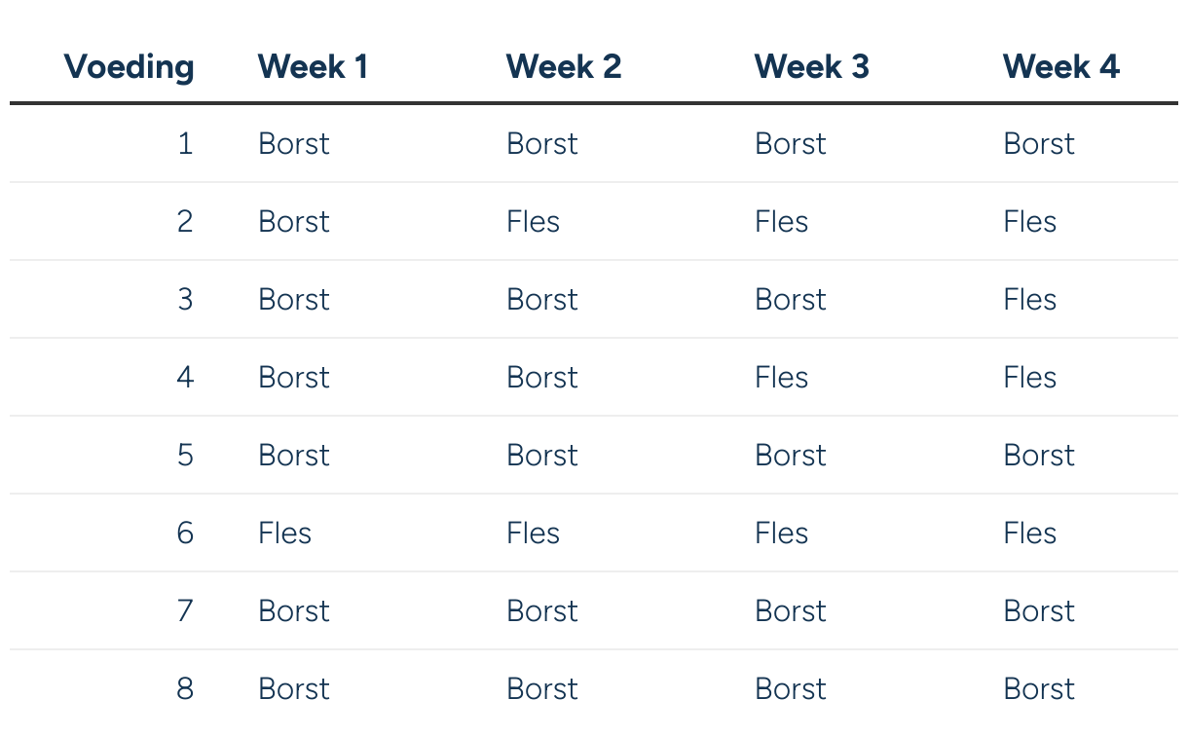
Task: Select the Week 4 column header
Action: pos(1060,67)
